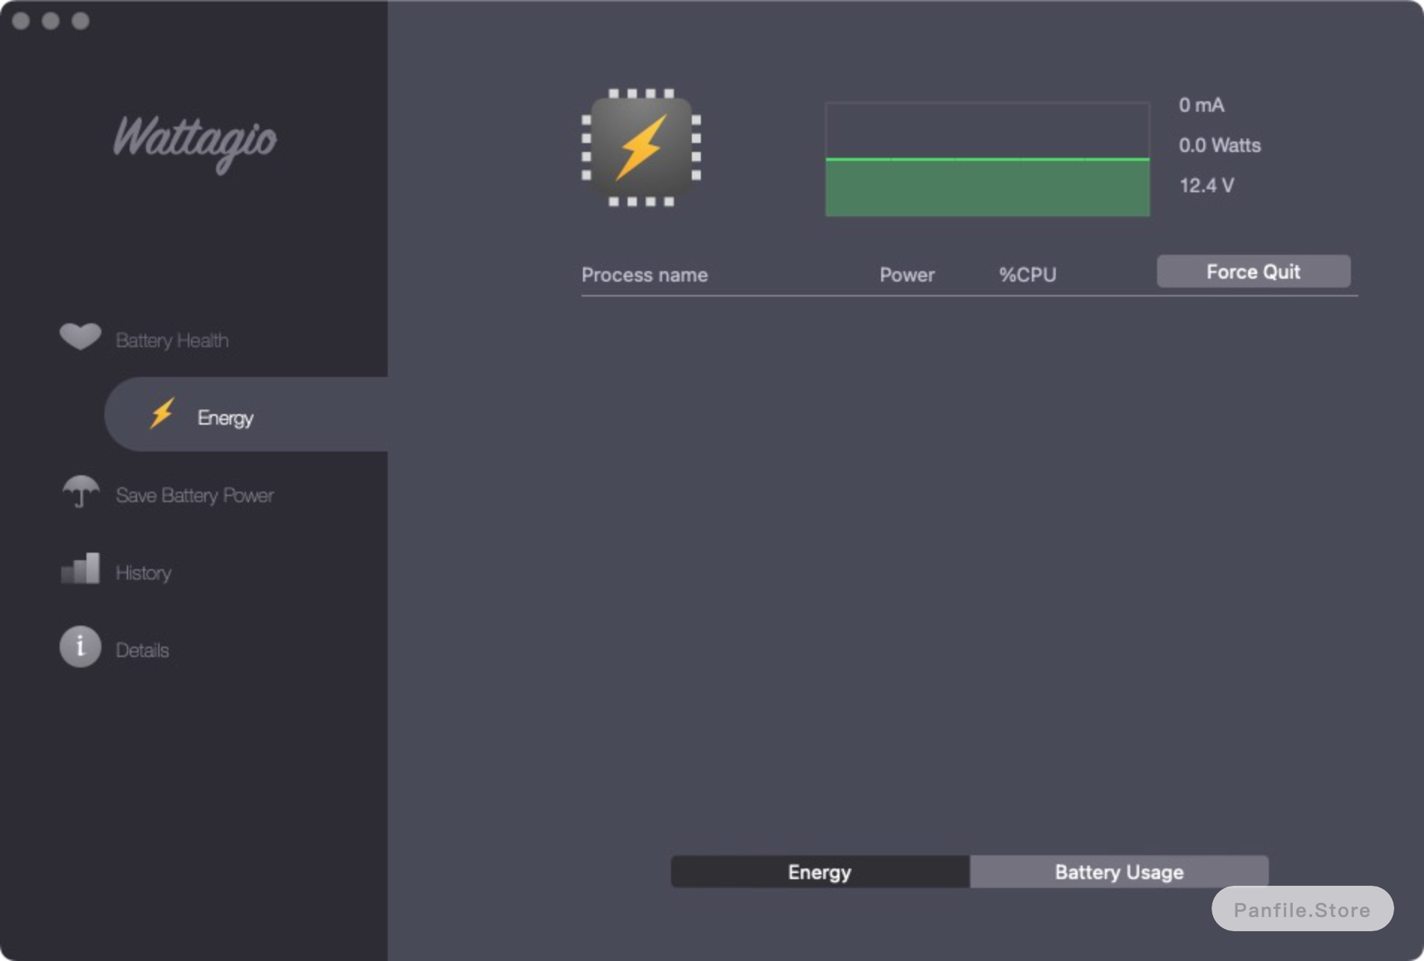The height and width of the screenshot is (961, 1424).
Task: Zoom the Wattagio window
Action: [81, 21]
